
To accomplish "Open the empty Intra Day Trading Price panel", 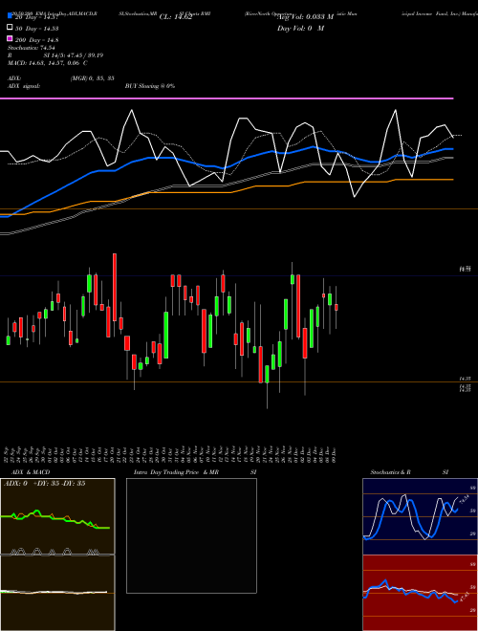I will point(191,535).
